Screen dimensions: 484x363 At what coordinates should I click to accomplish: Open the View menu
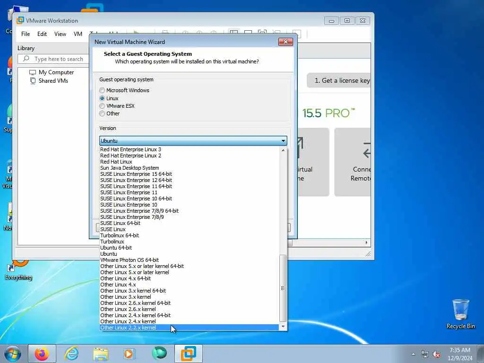(x=60, y=34)
